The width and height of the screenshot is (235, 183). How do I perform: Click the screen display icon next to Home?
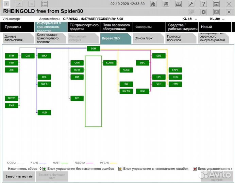(166, 4)
